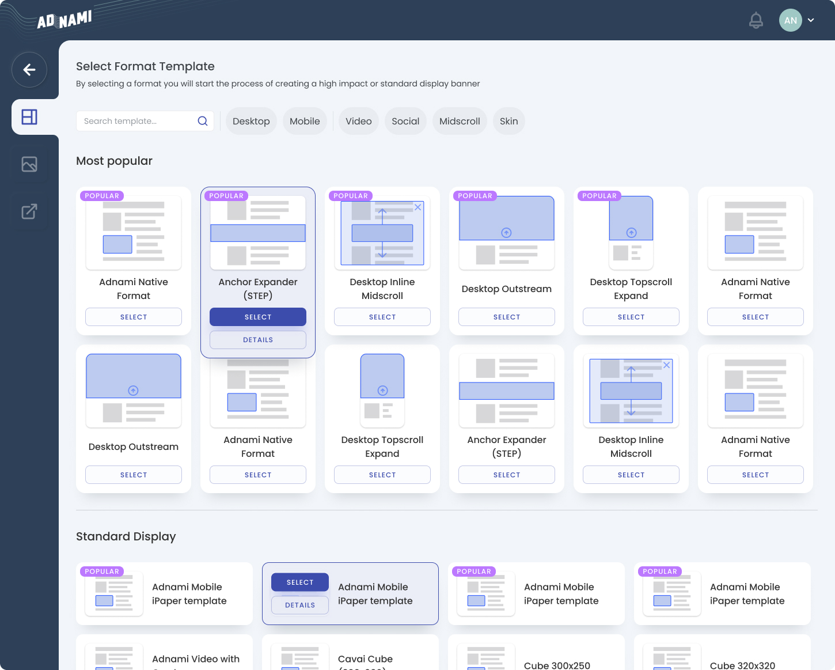Click the filled SELECT under Anchor Expander (STEP)

point(258,317)
